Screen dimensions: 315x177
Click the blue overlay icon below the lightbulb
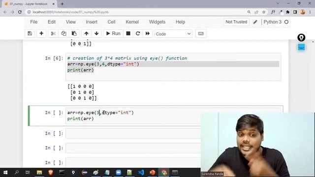(x=301, y=47)
